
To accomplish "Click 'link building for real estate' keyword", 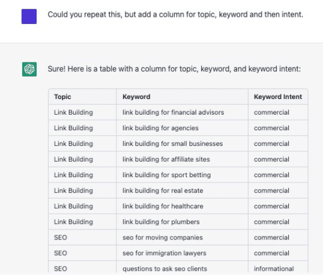I will click(x=163, y=190).
